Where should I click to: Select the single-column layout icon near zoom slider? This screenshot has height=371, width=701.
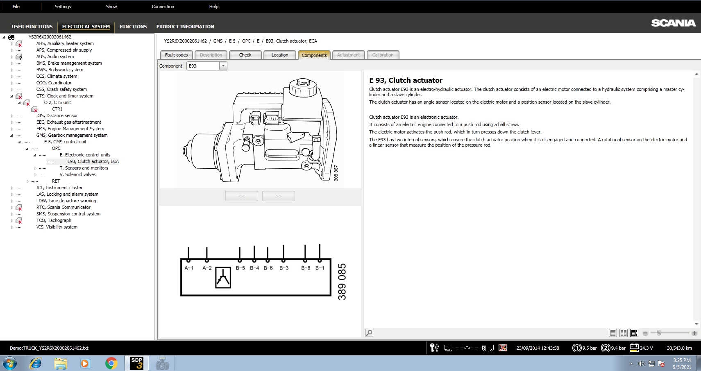pyautogui.click(x=613, y=333)
